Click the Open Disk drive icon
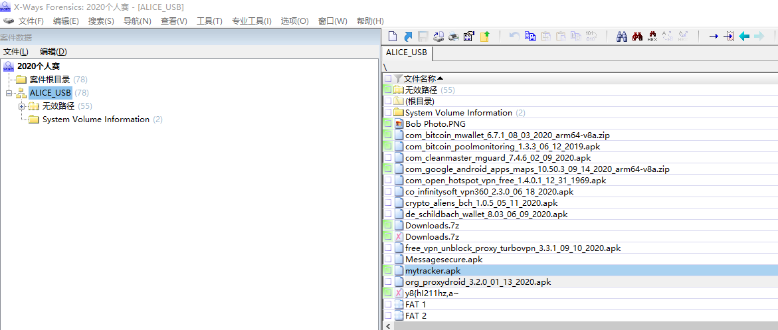This screenshot has height=330, width=778. (438, 37)
